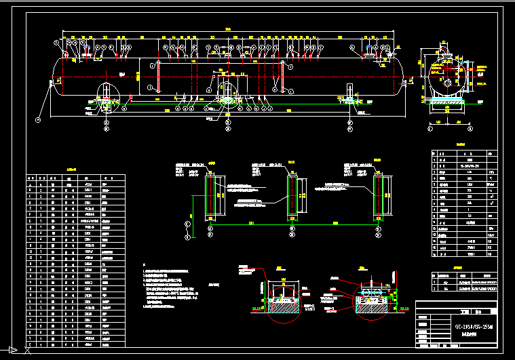Select the tank side elevation view
This screenshot has height=360, width=515.
(224, 79)
